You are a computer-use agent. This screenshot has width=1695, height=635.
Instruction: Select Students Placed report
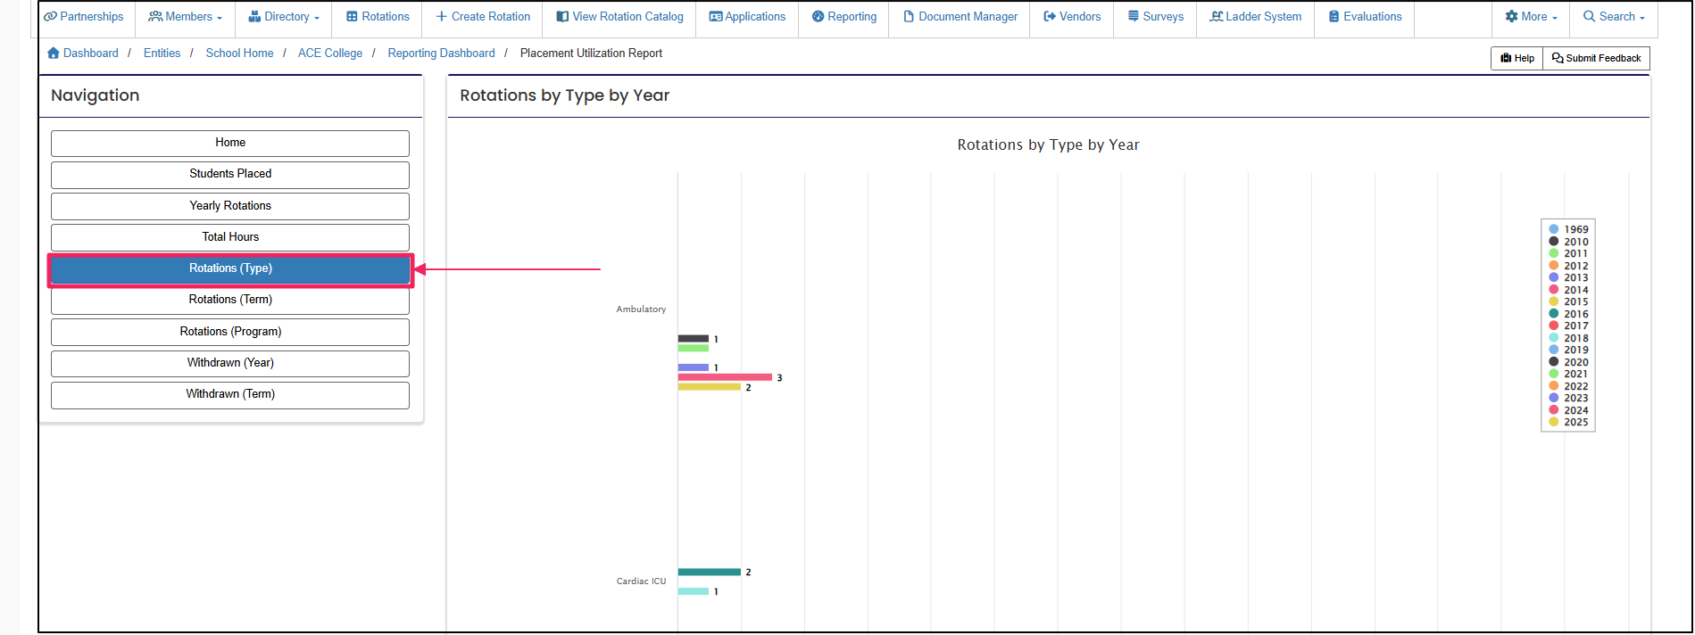point(230,174)
